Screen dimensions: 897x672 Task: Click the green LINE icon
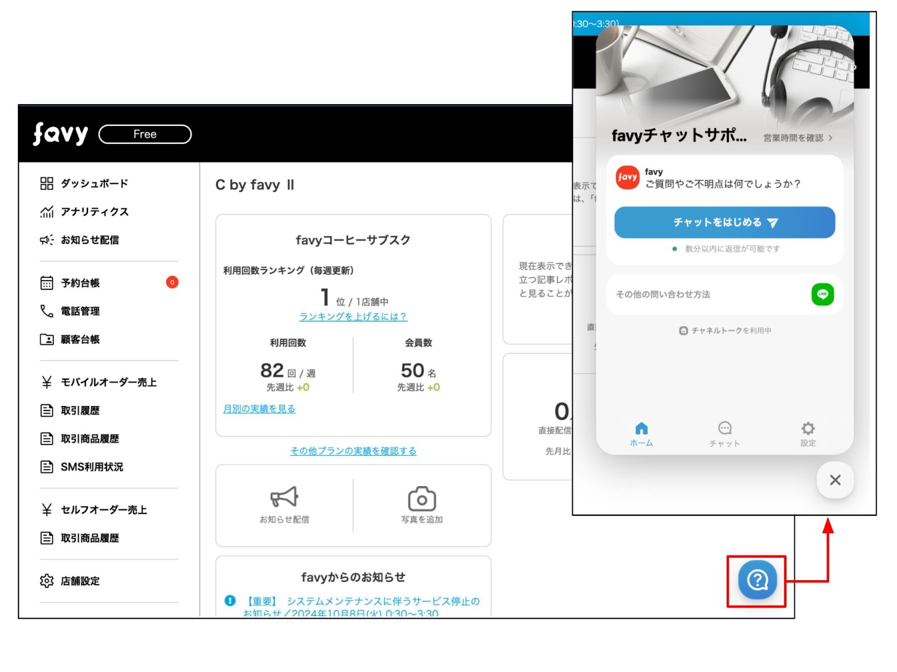click(822, 294)
